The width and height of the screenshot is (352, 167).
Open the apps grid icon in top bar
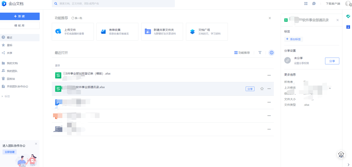point(306,4)
